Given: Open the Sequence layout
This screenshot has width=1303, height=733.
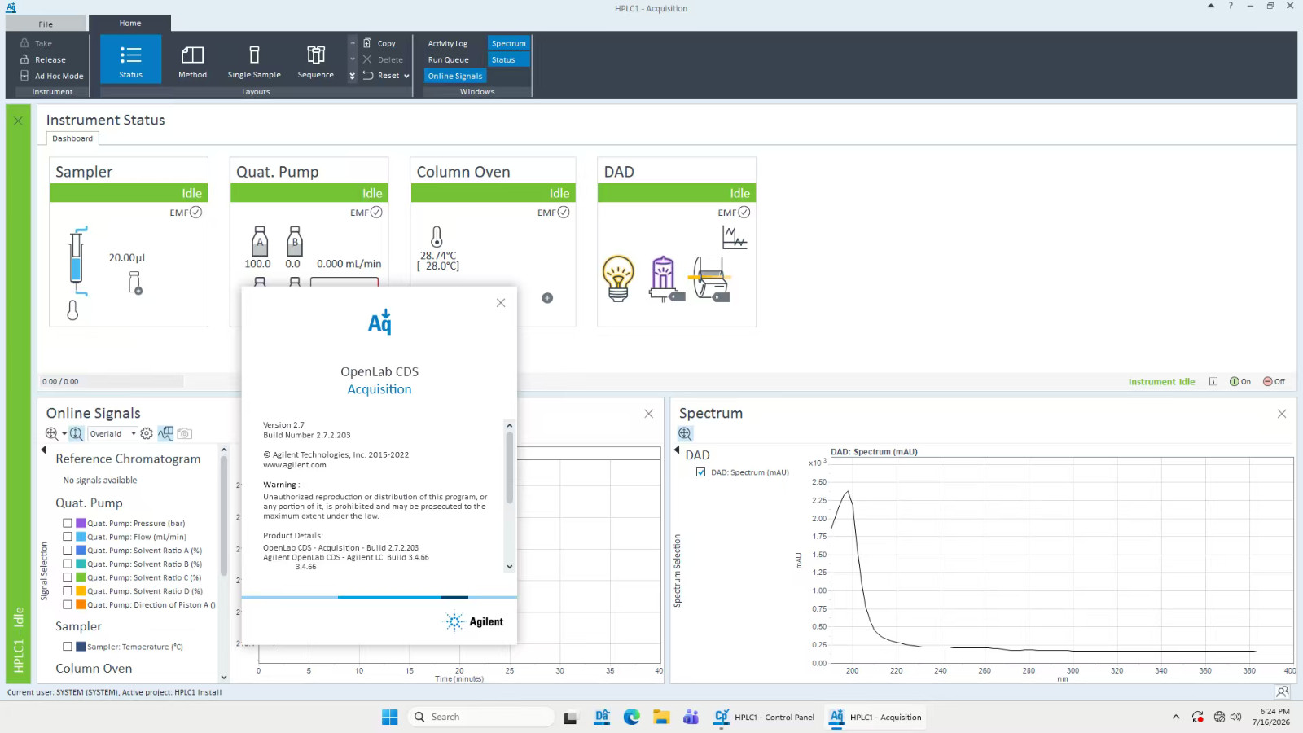Looking at the screenshot, I should pyautogui.click(x=315, y=59).
